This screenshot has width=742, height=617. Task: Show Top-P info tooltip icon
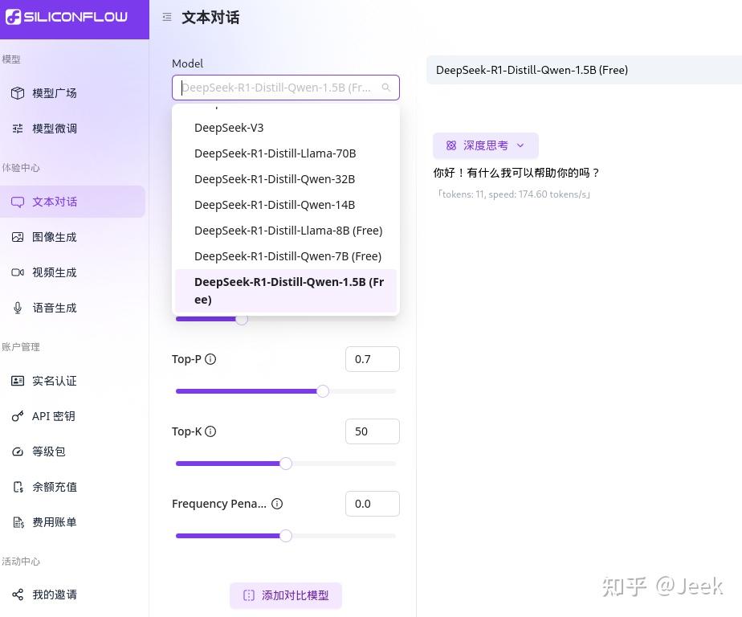point(210,359)
